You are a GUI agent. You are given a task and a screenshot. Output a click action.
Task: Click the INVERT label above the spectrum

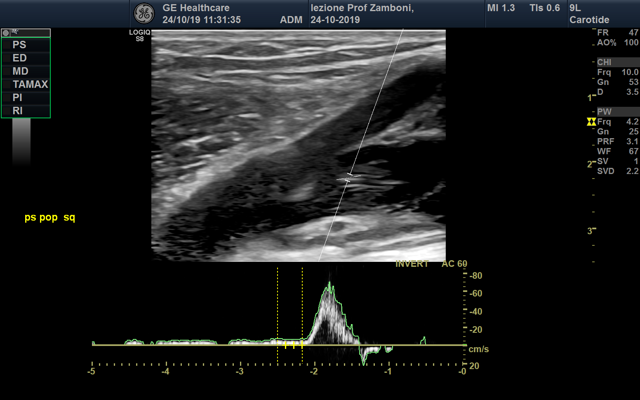pyautogui.click(x=412, y=264)
